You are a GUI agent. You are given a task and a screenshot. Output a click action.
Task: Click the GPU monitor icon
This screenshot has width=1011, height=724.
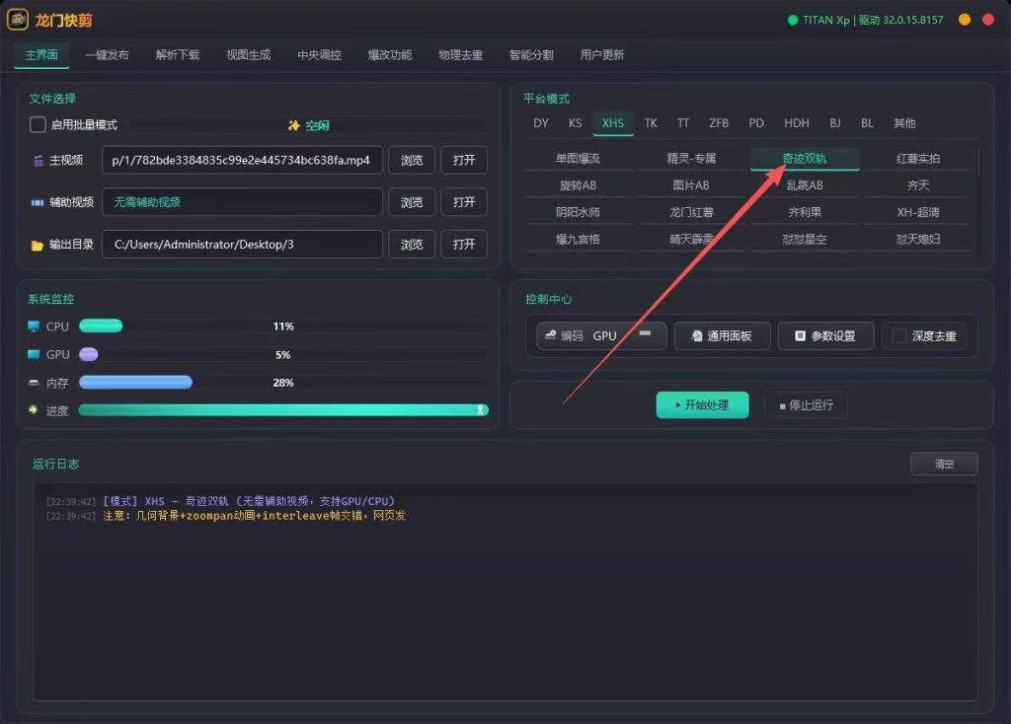[34, 354]
